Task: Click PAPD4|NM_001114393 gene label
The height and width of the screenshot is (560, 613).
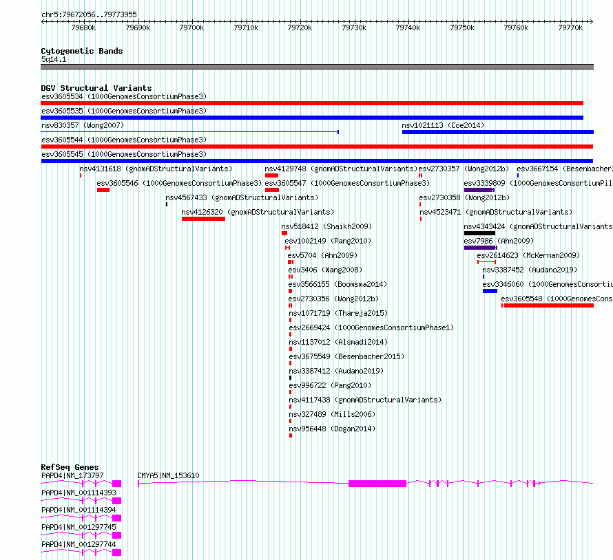Action: tap(79, 493)
